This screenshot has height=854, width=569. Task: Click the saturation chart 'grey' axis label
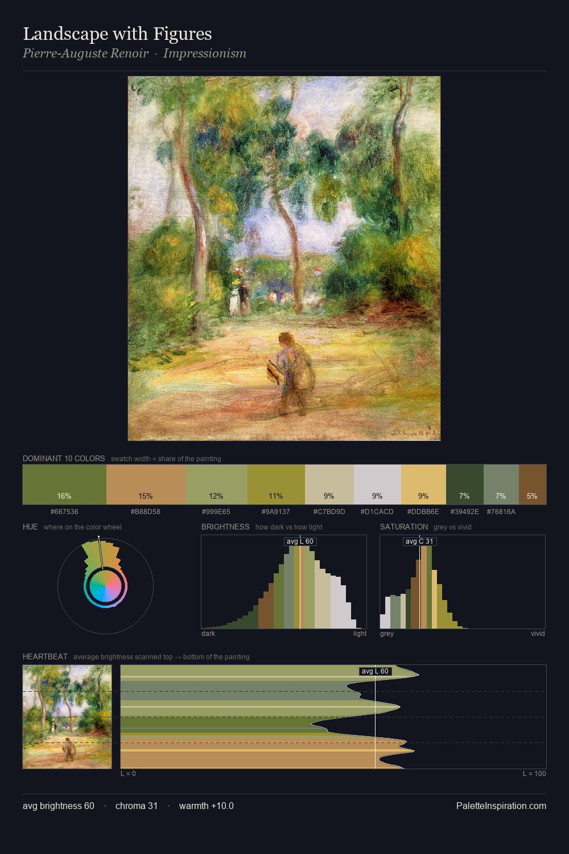pos(387,633)
